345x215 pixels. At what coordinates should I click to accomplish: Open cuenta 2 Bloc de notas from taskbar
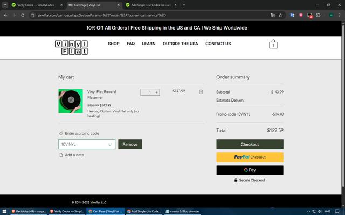[x=182, y=211]
